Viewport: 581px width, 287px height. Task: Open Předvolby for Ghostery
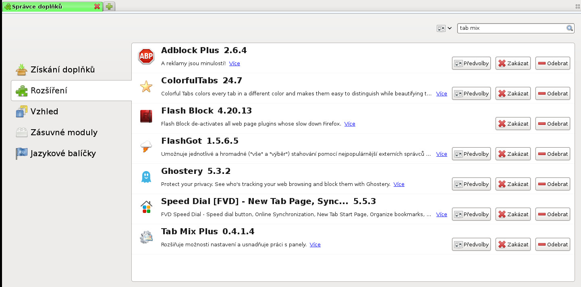tap(471, 184)
